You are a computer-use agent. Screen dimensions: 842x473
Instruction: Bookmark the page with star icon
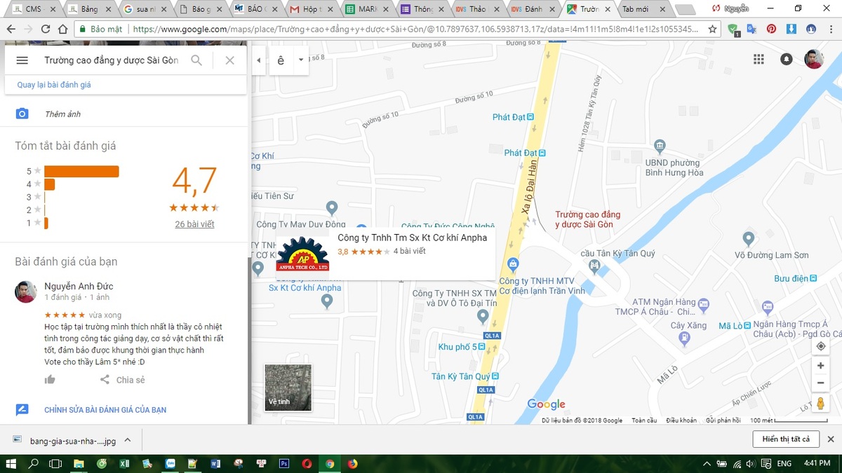coord(713,29)
